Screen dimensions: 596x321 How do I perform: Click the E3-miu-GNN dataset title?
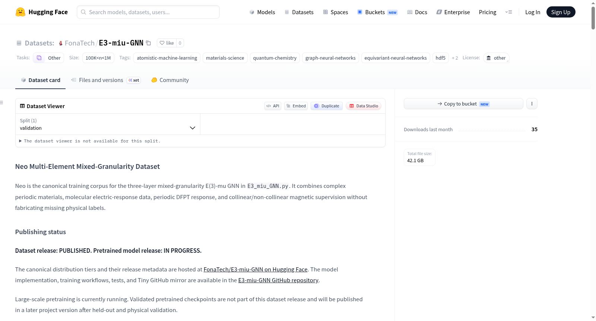tap(121, 43)
